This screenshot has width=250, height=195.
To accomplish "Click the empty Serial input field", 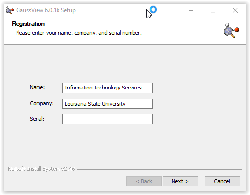I will (107, 119).
